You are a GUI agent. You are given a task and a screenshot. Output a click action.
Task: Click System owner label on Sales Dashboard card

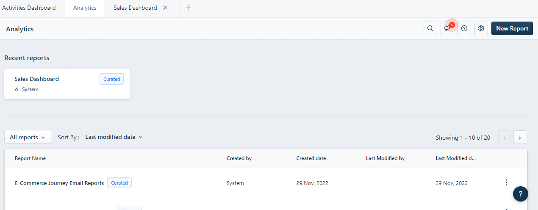click(x=30, y=89)
